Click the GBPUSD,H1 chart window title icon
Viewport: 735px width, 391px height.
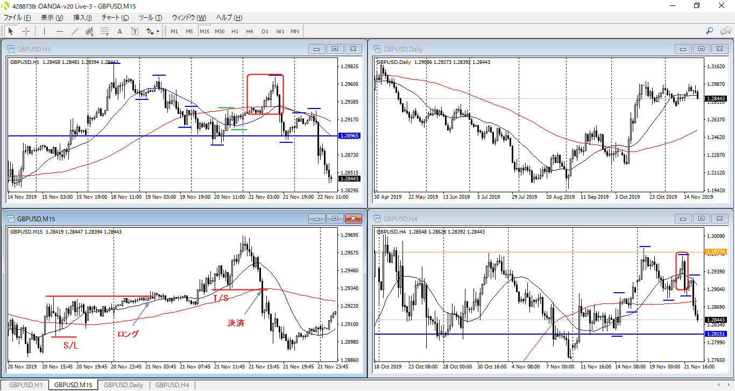pos(11,49)
